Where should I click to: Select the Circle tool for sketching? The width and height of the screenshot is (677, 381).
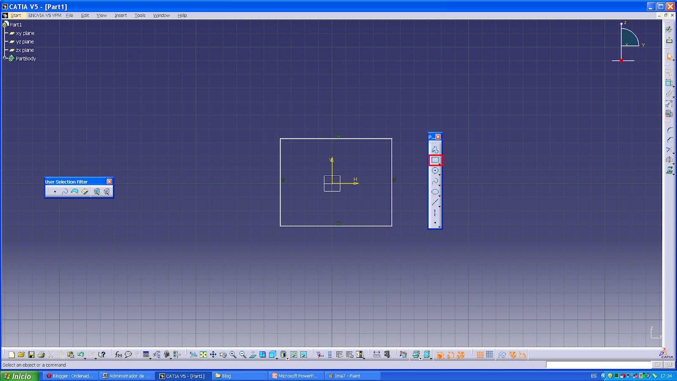click(435, 171)
